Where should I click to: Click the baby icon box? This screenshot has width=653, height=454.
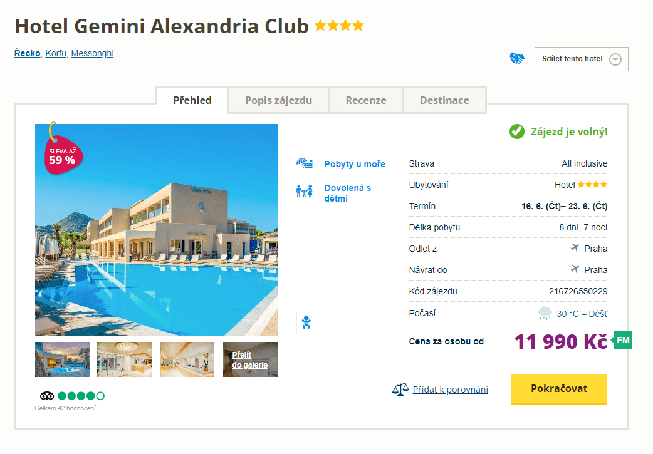[306, 322]
